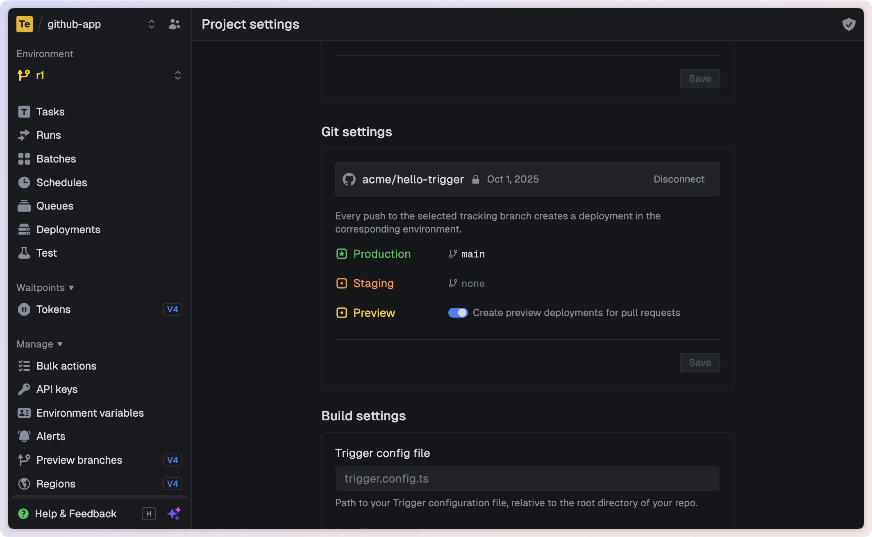The width and height of the screenshot is (872, 537).
Task: Select the Alerts bell icon
Action: (x=24, y=436)
